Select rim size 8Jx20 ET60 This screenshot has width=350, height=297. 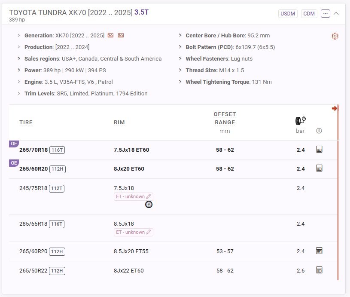[129, 169]
